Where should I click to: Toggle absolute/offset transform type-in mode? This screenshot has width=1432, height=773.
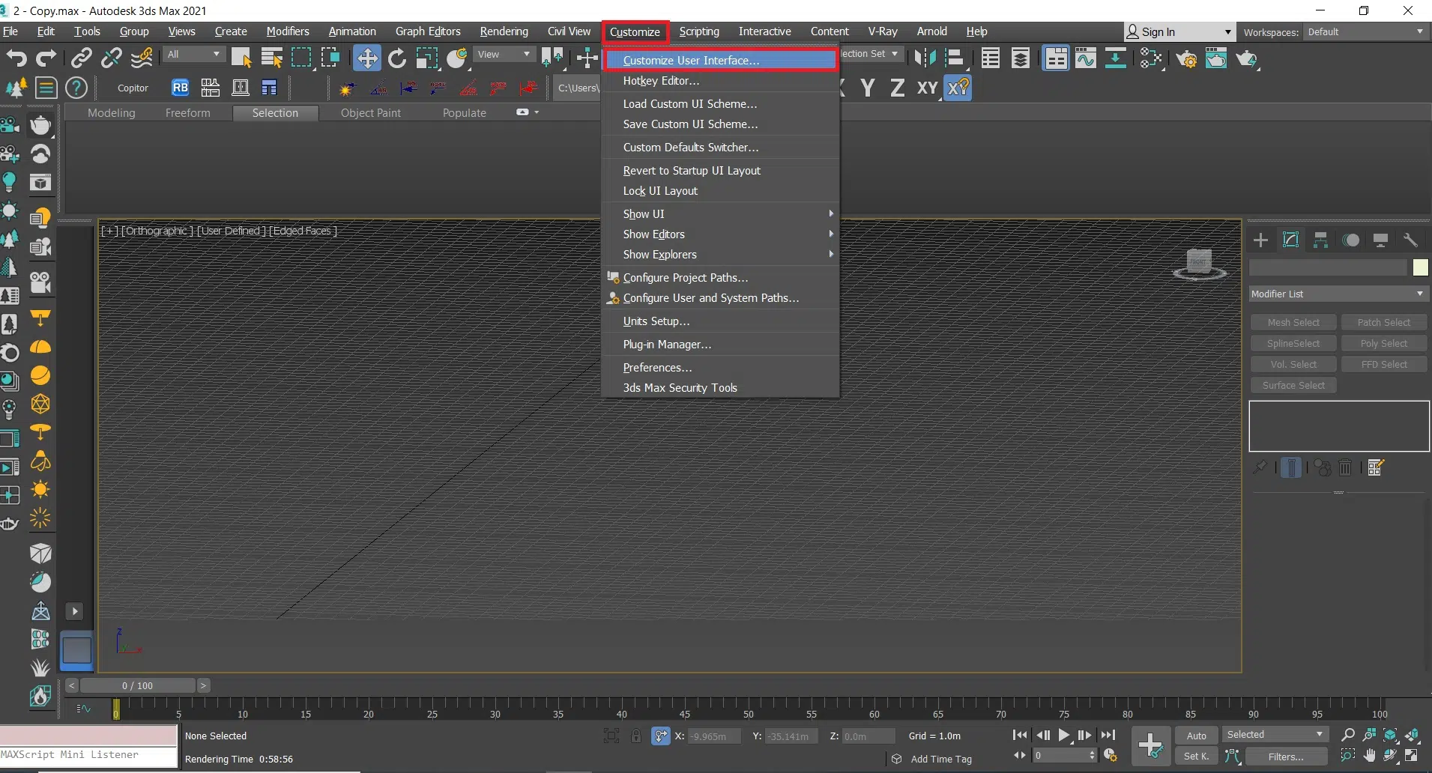tap(660, 736)
